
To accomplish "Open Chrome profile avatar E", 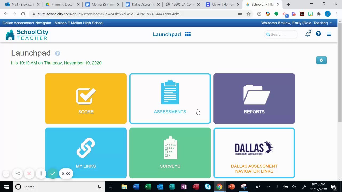I will tap(328, 14).
